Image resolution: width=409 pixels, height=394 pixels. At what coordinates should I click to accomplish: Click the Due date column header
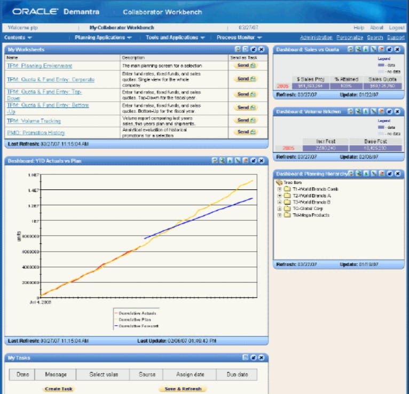(237, 374)
